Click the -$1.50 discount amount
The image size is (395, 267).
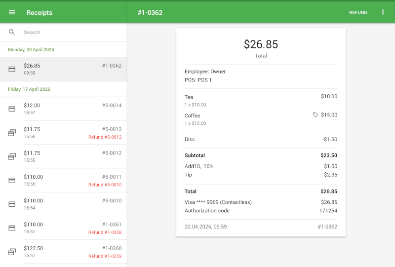tap(330, 139)
